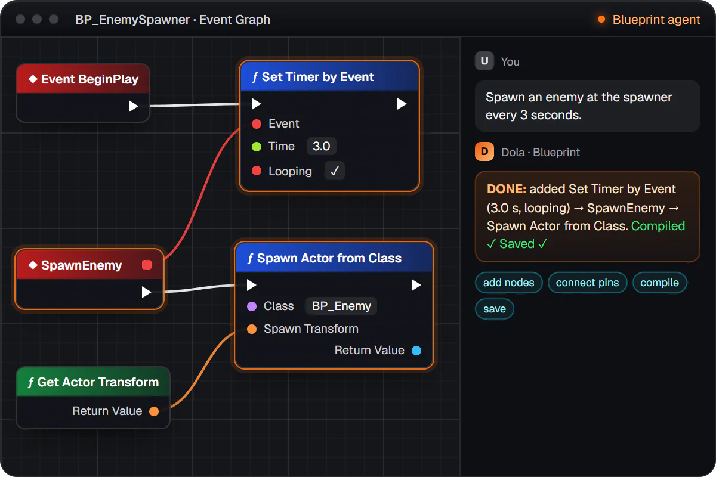The width and height of the screenshot is (716, 477).
Task: Click the purple Class pin
Action: (x=252, y=306)
